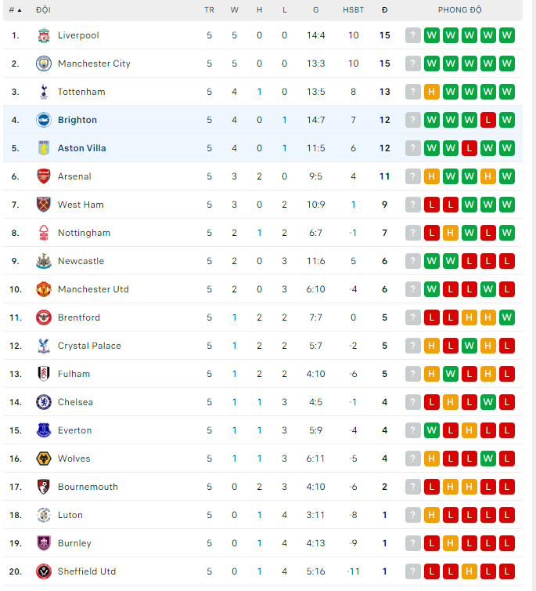536x591 pixels.
Task: Sort standings by the Đ points header
Action: coord(384,10)
